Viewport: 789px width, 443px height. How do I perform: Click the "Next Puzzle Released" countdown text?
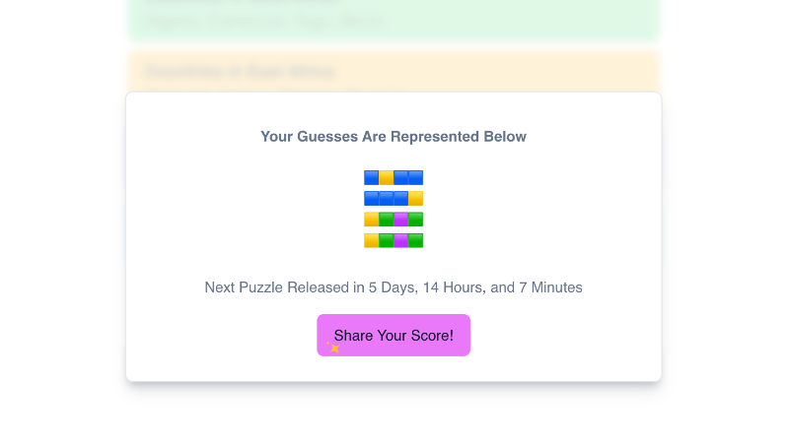pyautogui.click(x=394, y=287)
